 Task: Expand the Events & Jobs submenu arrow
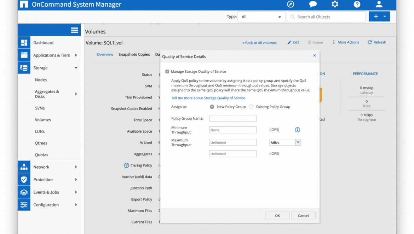76,192
